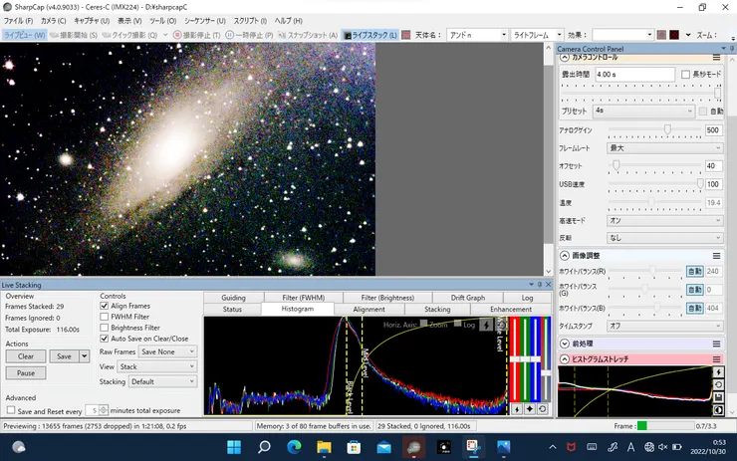Viewport: 737px width, 461px height.
Task: Toggle 自動 button for ホワイトバランス(B)
Action: click(x=695, y=309)
